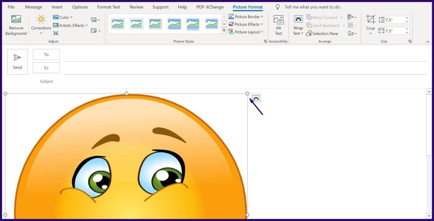Expand the Artistic Effects dropdown
Image resolution: width=434 pixels, height=221 pixels.
pos(70,25)
